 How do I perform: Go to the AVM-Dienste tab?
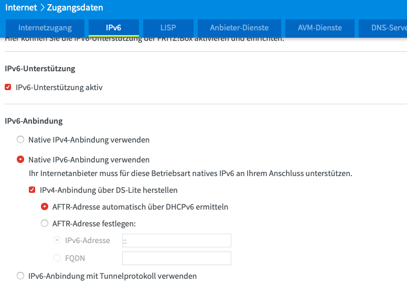pyautogui.click(x=320, y=28)
